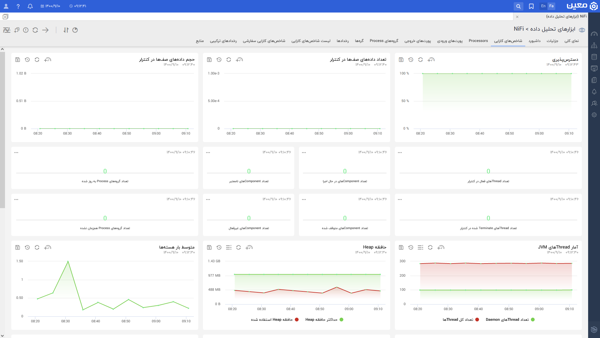Click the comment boxes toolbar icon
Viewport: 600px width, 338px height.
click(x=17, y=30)
